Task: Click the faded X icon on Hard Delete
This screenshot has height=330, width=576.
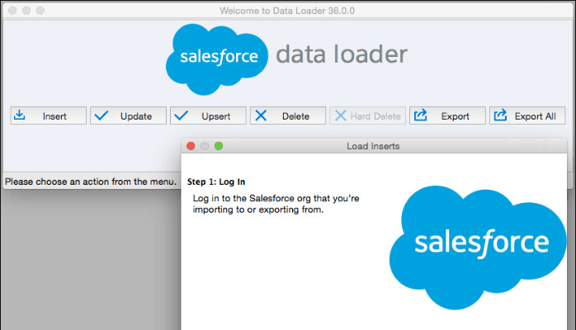Action: click(x=341, y=115)
